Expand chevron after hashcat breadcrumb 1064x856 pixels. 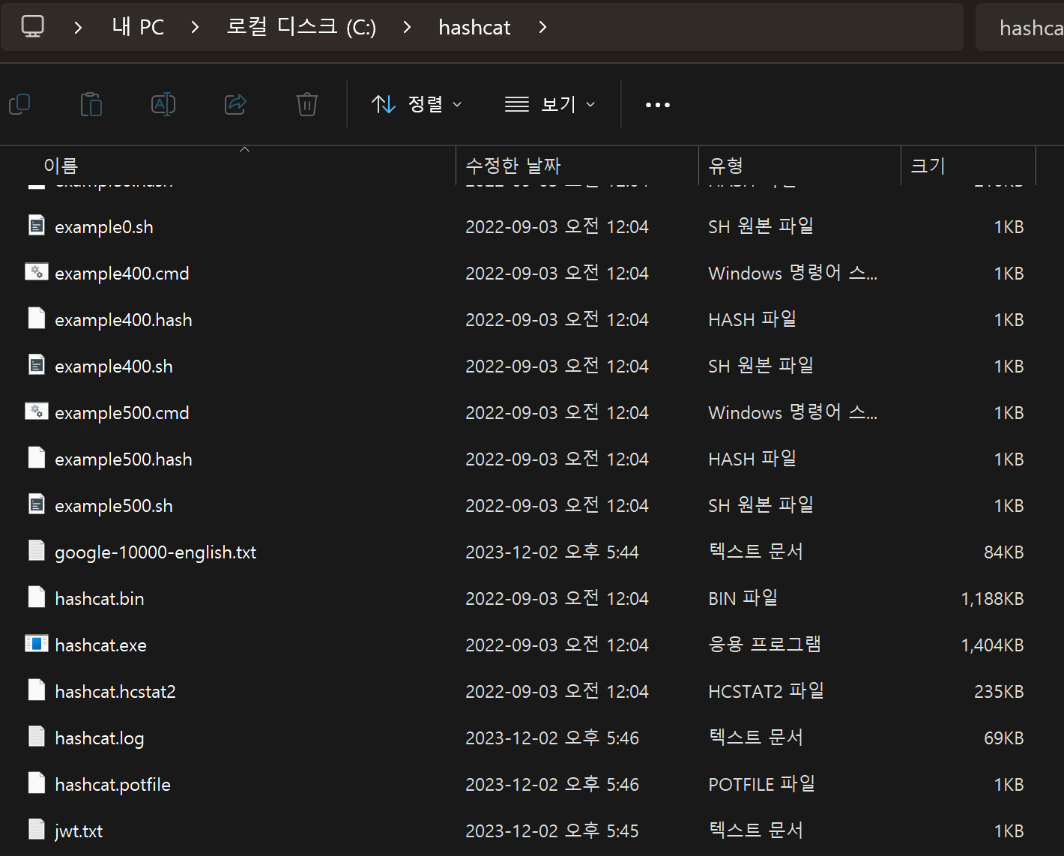[x=542, y=28]
